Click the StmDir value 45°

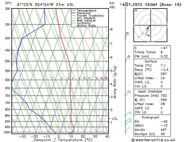pos(163,130)
